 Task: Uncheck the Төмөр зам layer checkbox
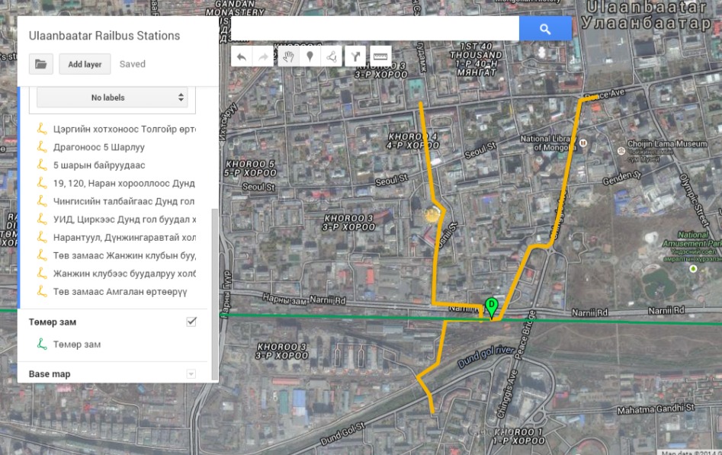click(191, 322)
